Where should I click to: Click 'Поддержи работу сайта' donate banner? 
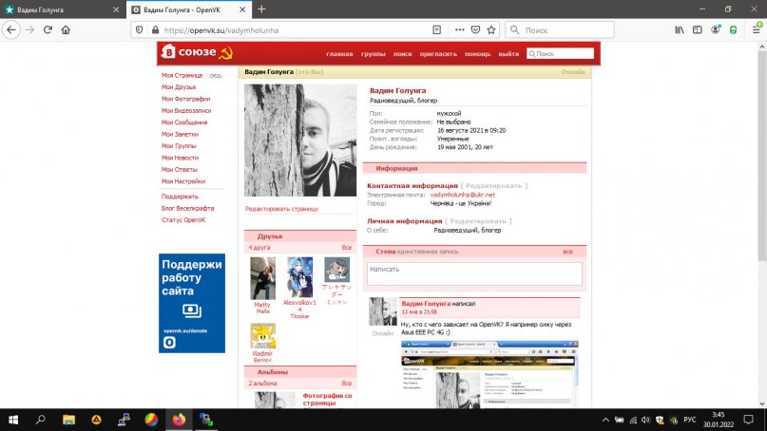tap(192, 303)
